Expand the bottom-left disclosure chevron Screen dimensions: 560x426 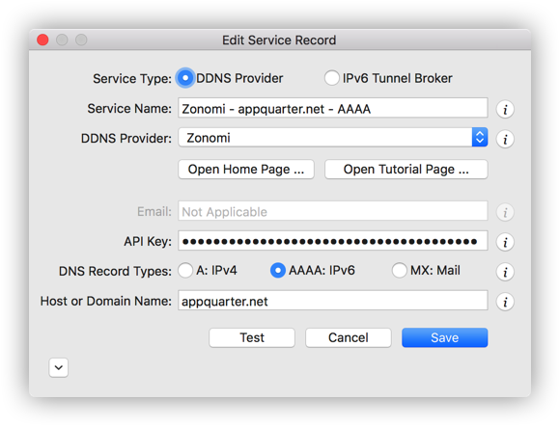[x=59, y=367]
